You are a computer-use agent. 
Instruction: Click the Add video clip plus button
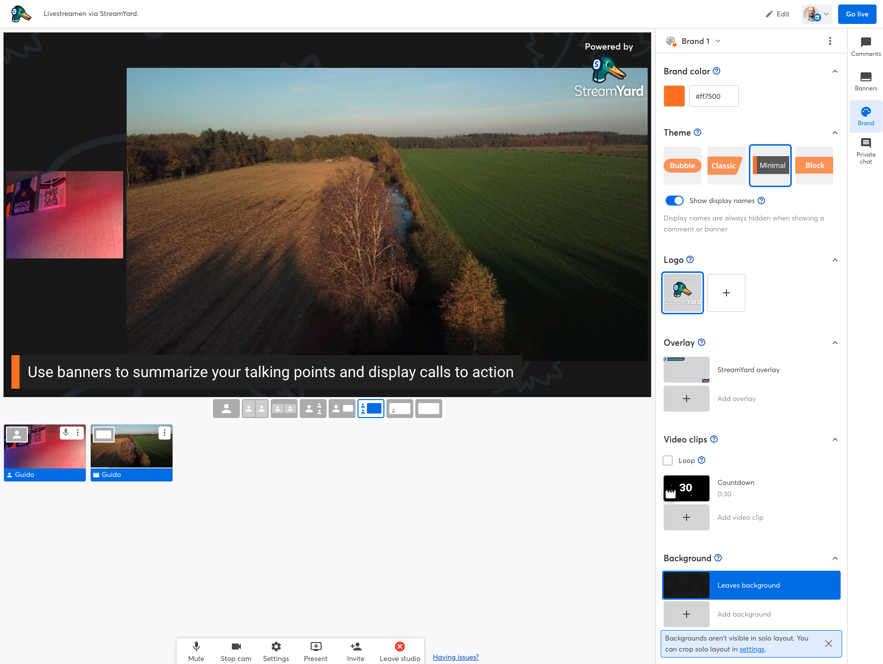tap(687, 517)
